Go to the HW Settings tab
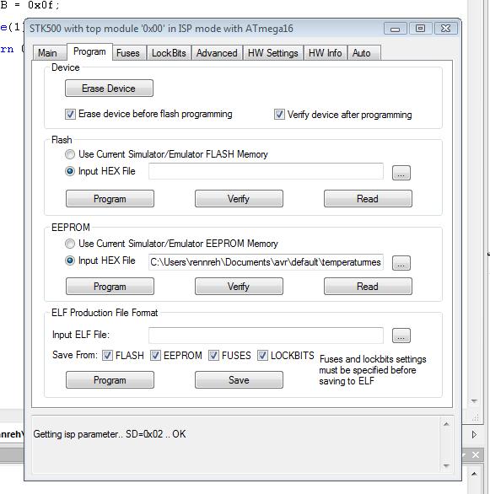The height and width of the screenshot is (494, 490). pyautogui.click(x=273, y=52)
